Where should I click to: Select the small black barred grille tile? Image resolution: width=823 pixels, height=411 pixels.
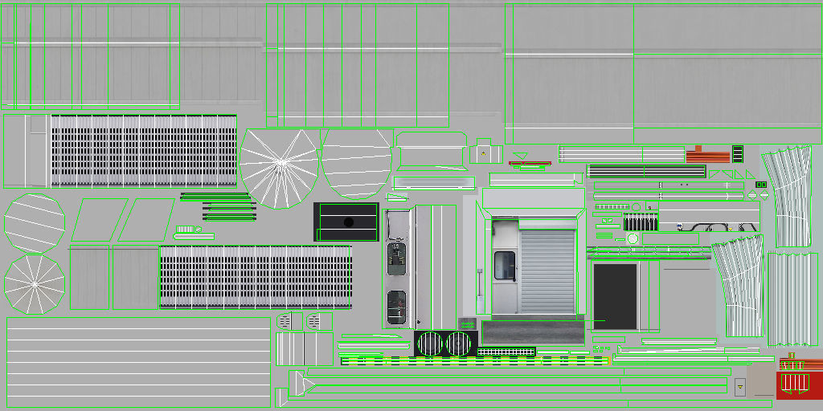pos(641,222)
